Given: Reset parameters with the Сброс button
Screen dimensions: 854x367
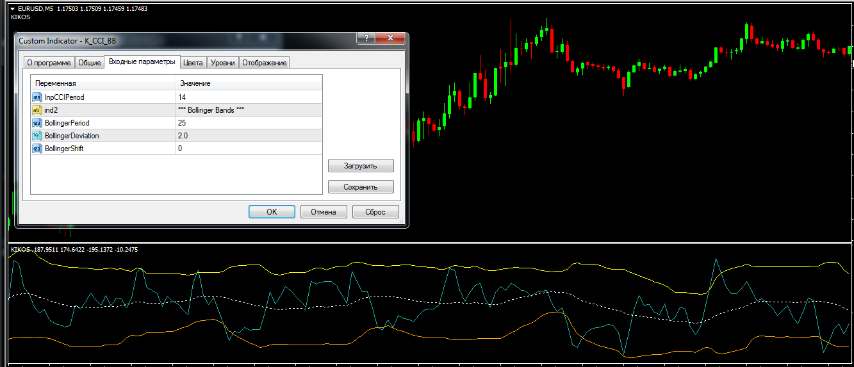Looking at the screenshot, I should [x=375, y=212].
